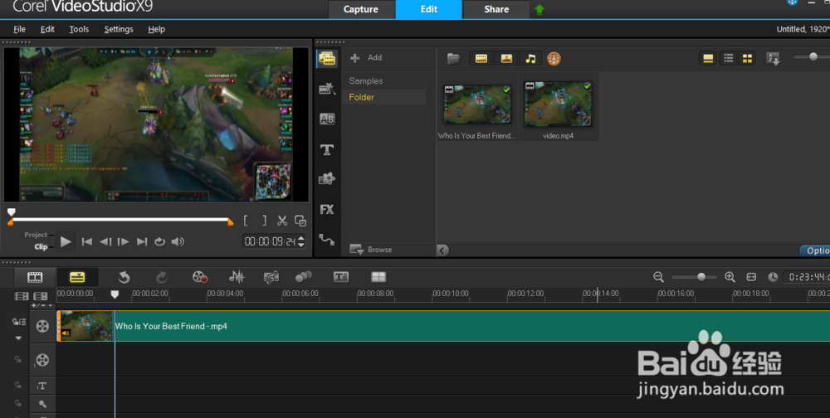Open the Title library (T) icon

(326, 150)
